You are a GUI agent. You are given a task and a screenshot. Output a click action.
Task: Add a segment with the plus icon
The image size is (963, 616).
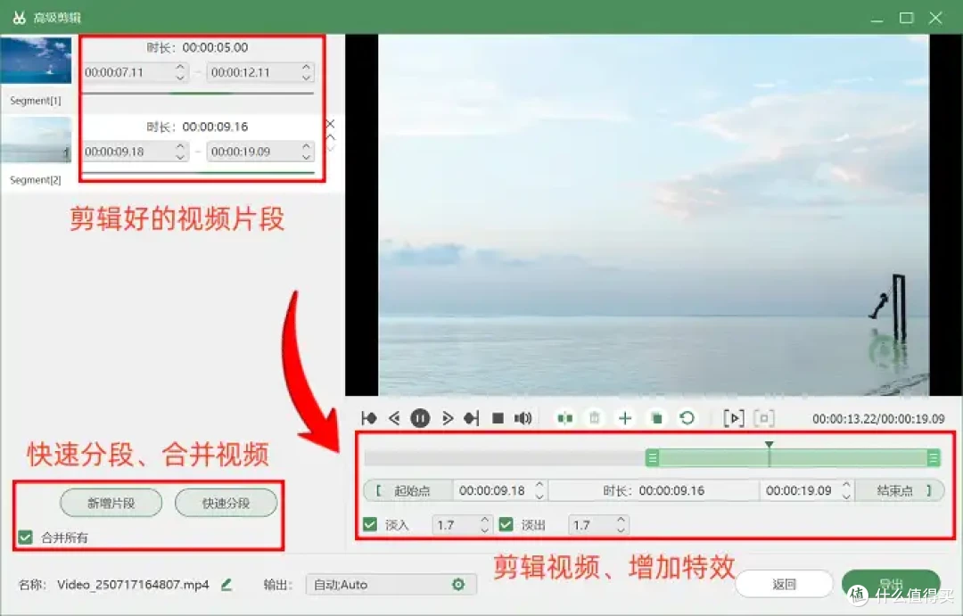coord(625,418)
